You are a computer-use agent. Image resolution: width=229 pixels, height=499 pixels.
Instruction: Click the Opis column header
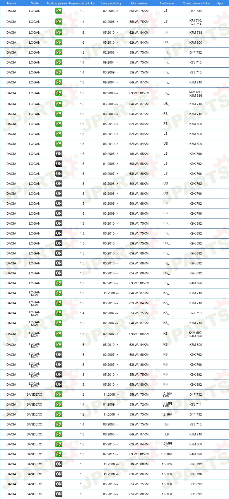pos(220,3)
